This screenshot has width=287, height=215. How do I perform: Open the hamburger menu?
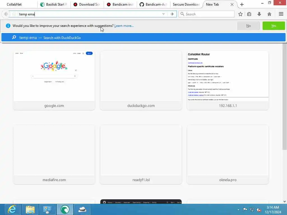click(x=281, y=14)
